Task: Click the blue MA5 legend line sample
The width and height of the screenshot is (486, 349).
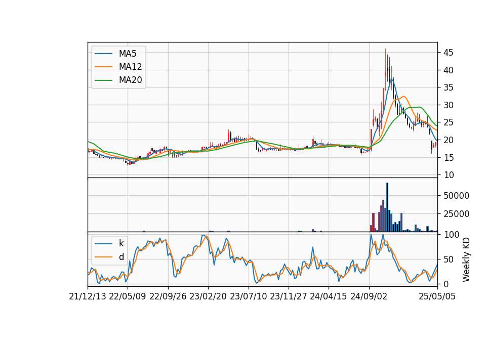Action: [x=103, y=54]
